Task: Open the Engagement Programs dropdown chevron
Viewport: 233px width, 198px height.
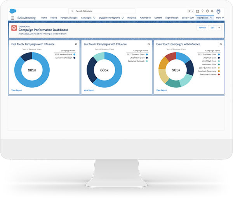Action: (123, 18)
